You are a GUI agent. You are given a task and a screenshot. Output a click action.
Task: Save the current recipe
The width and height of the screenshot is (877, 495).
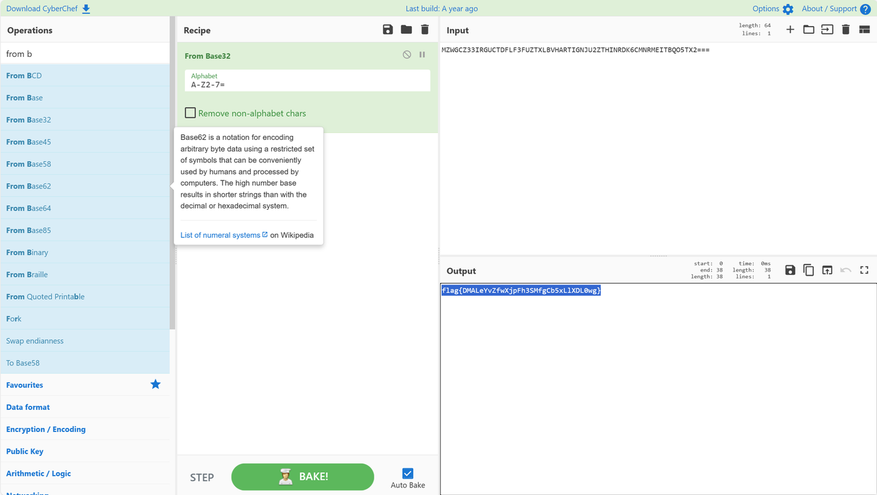[388, 29]
